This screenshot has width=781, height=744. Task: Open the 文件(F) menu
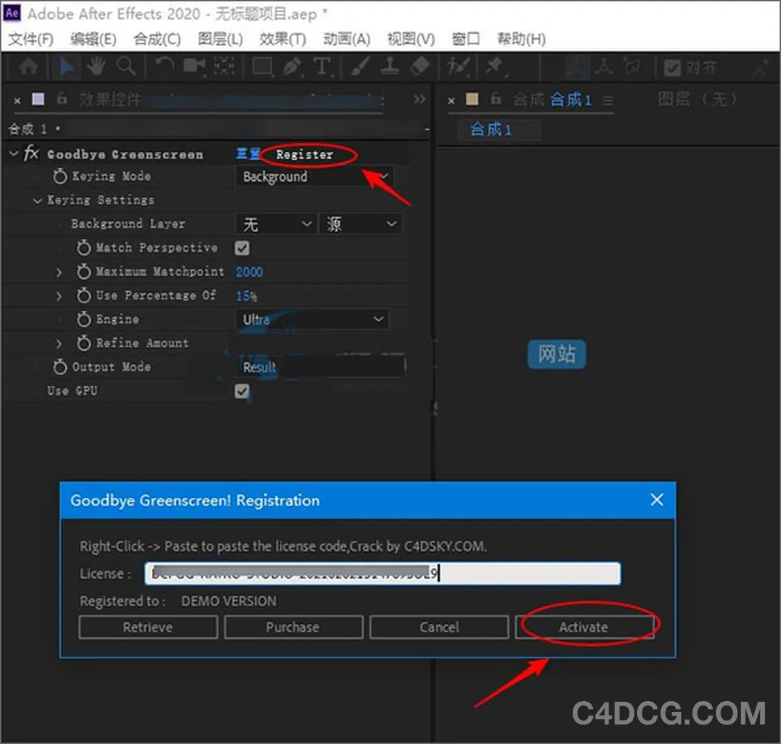pos(31,39)
